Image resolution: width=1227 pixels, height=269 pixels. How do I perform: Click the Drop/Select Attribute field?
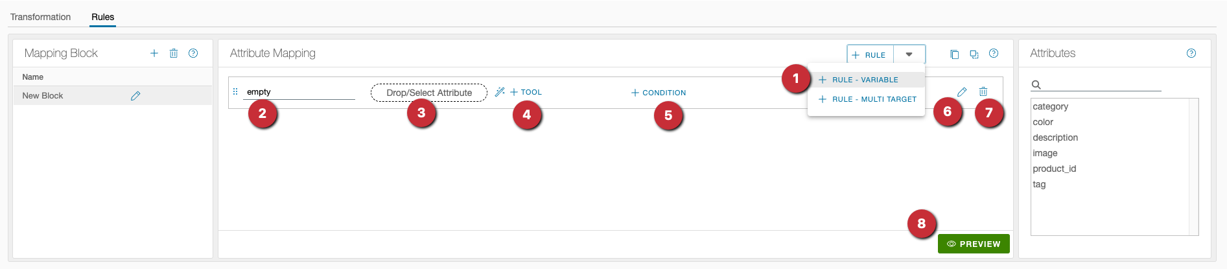click(429, 93)
